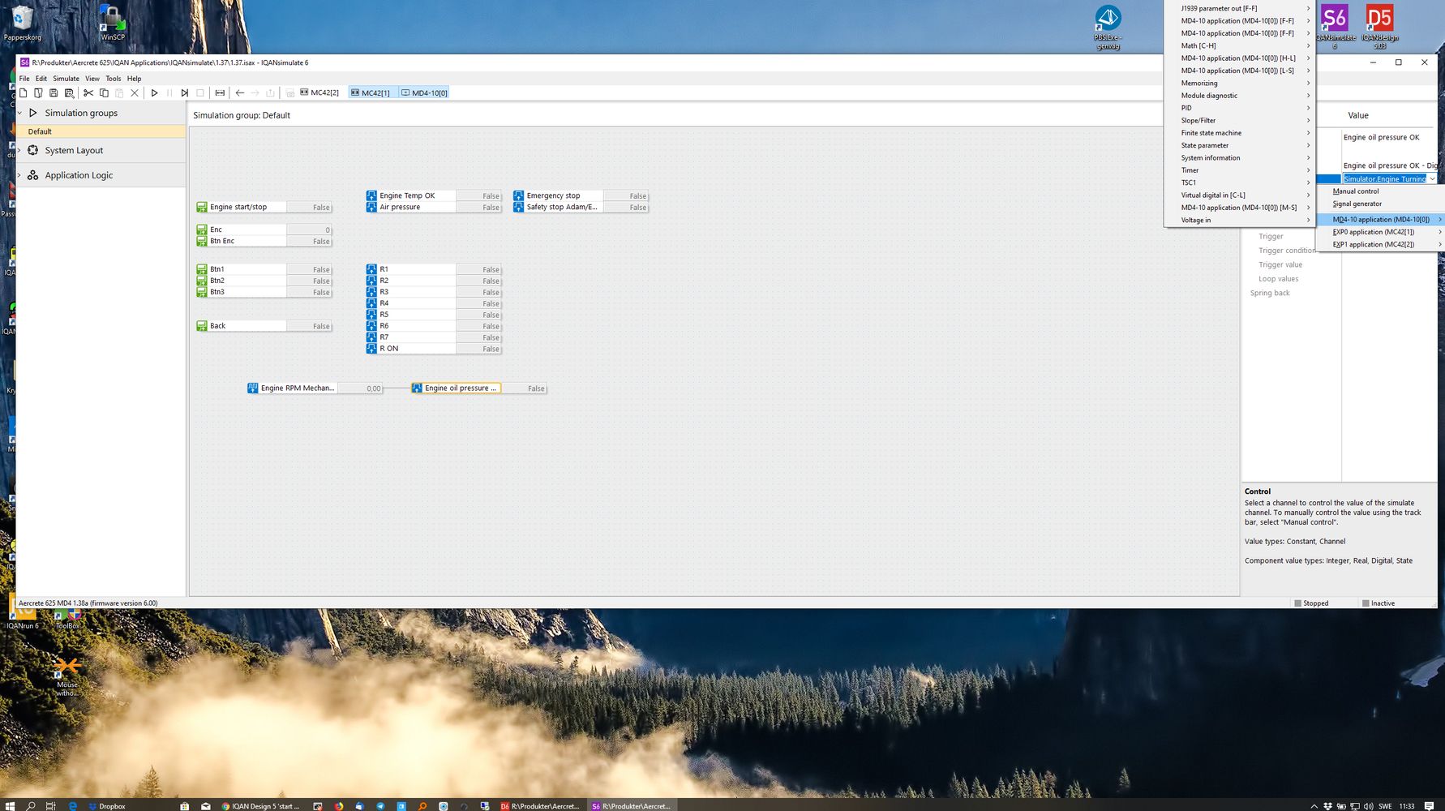Toggle the Btn2 False value
Viewport: 1445px width, 811px height.
[309, 281]
